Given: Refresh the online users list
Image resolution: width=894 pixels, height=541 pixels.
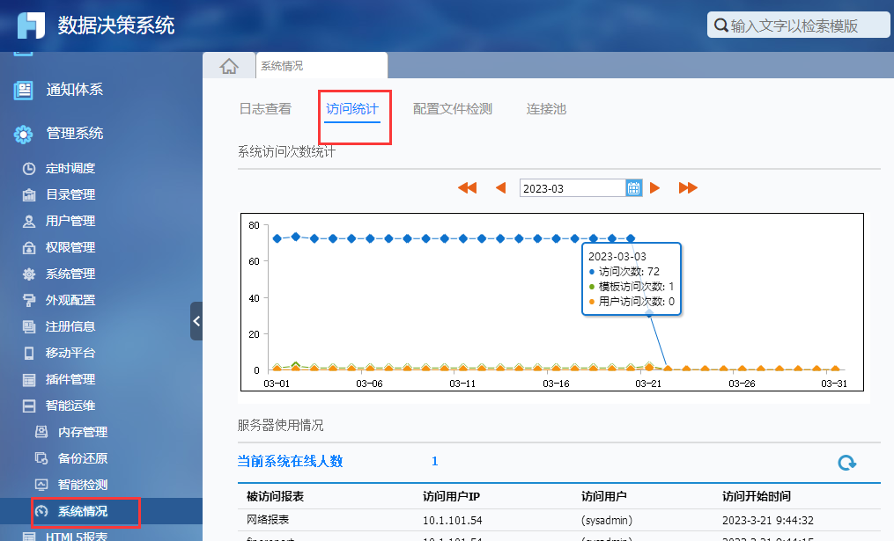Looking at the screenshot, I should coord(846,463).
